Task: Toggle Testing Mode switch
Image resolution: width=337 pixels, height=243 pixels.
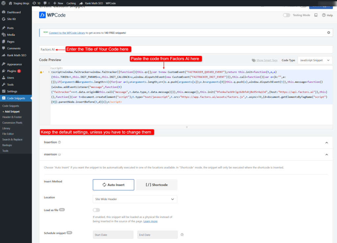Action: pos(287,15)
